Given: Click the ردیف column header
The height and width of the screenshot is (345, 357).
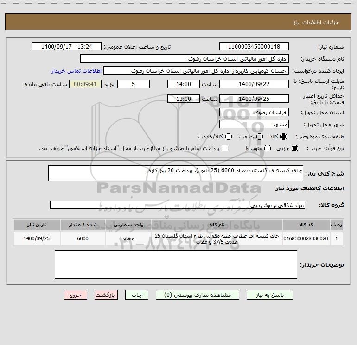Looking at the screenshot, I should click(x=337, y=225).
